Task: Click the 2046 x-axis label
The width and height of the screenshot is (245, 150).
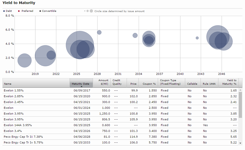Action: pos(222,74)
